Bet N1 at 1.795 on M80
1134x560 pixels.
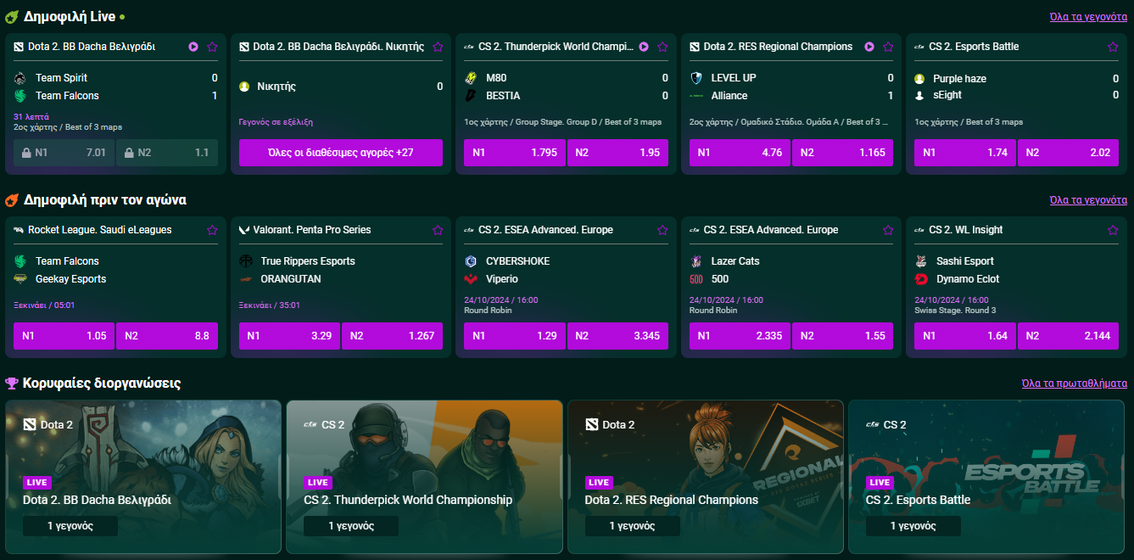point(515,153)
